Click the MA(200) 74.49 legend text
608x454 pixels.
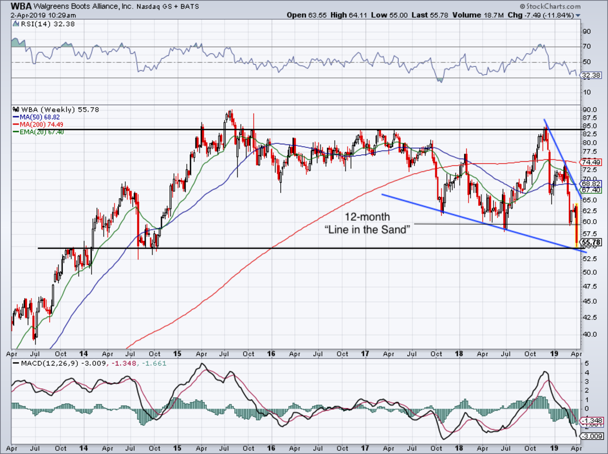(x=41, y=125)
